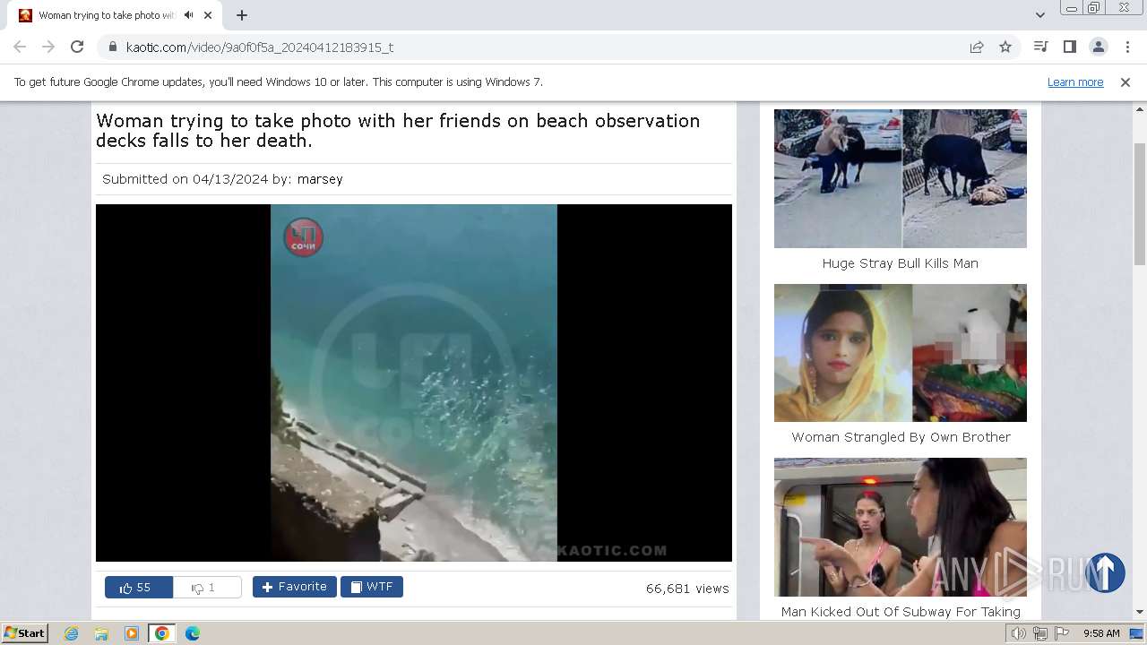
Task: Open Chrome profile avatar menu
Action: pyautogui.click(x=1098, y=47)
